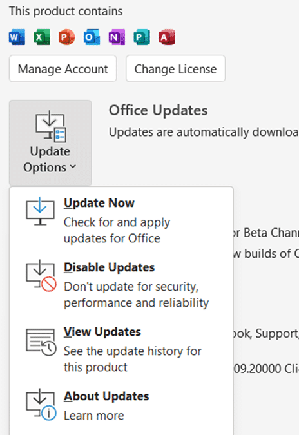Open Manage Account

click(x=63, y=68)
